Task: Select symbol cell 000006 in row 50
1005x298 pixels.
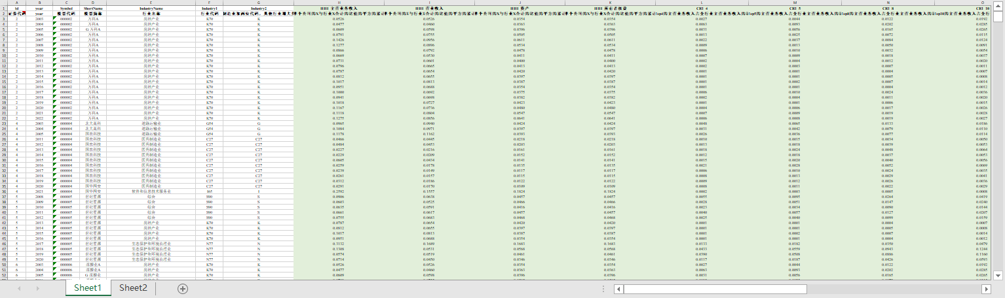Action: pyautogui.click(x=66, y=264)
